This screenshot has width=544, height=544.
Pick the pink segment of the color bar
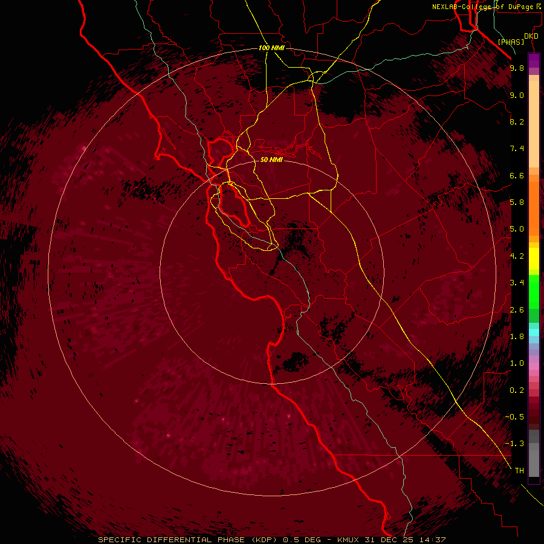coord(534,366)
